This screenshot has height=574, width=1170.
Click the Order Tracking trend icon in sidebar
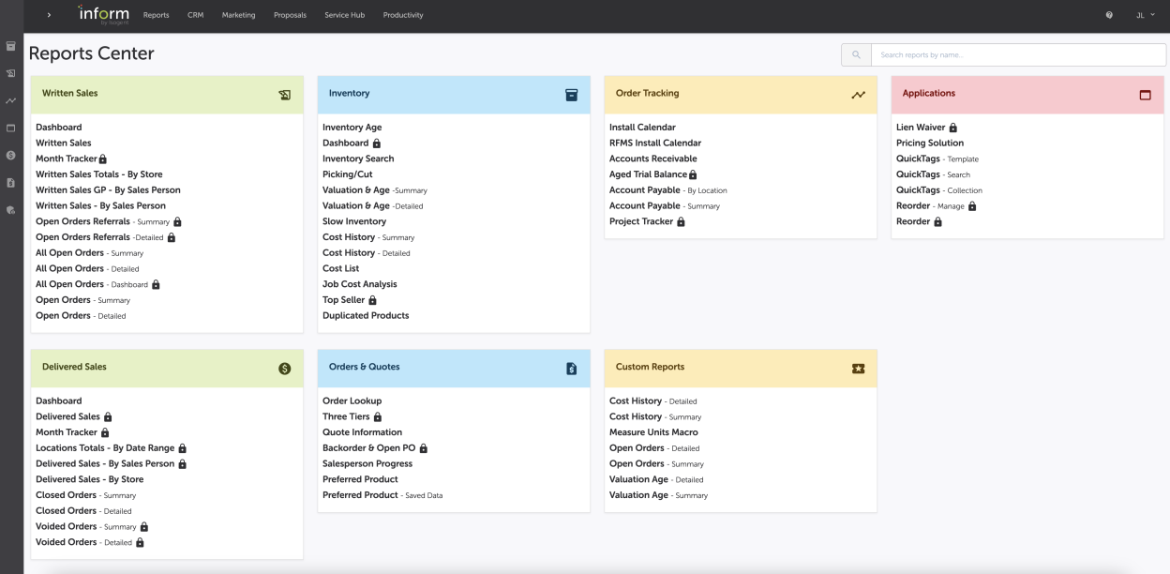point(11,100)
